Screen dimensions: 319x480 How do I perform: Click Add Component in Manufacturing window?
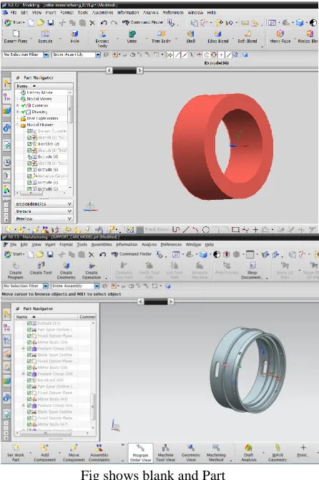click(44, 453)
